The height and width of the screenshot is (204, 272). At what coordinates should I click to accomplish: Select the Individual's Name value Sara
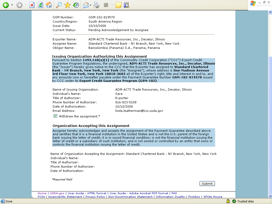click(119, 94)
